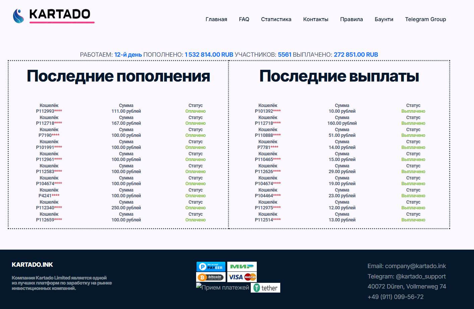
Task: Select payout wallet P112514****
Action: coord(268,220)
